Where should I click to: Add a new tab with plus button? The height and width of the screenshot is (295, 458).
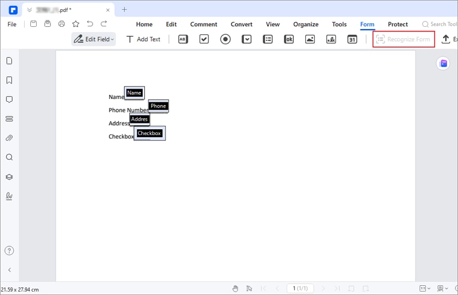[124, 10]
